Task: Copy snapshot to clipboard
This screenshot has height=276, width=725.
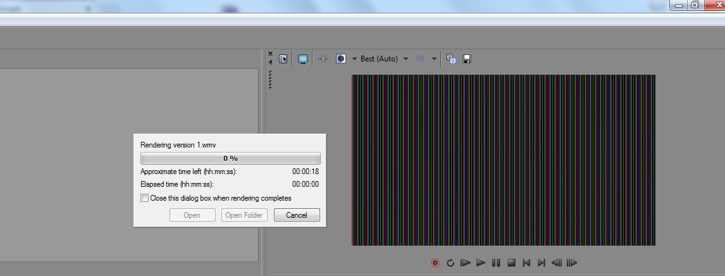Action: tap(451, 59)
